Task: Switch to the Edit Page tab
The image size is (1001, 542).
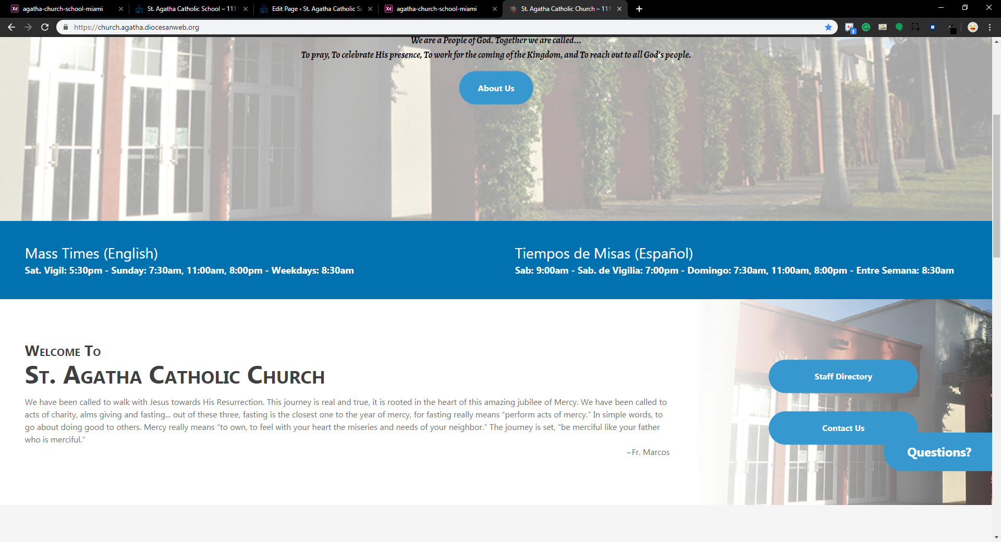Action: (x=316, y=9)
